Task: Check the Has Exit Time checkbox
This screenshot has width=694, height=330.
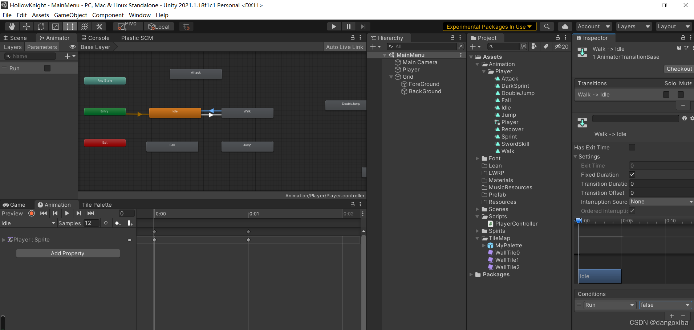Action: (x=632, y=147)
